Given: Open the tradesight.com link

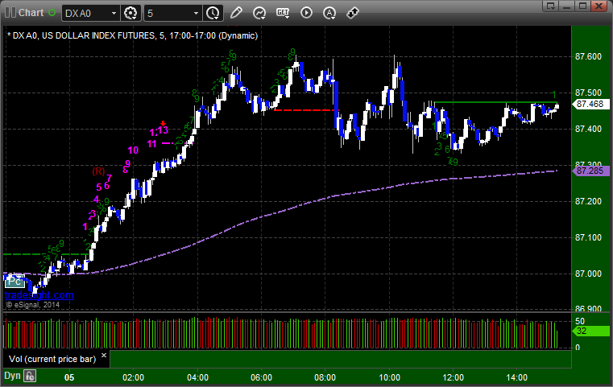Looking at the screenshot, I should 39,294.
